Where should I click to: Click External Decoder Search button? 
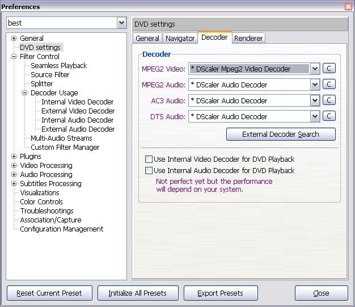(x=281, y=134)
